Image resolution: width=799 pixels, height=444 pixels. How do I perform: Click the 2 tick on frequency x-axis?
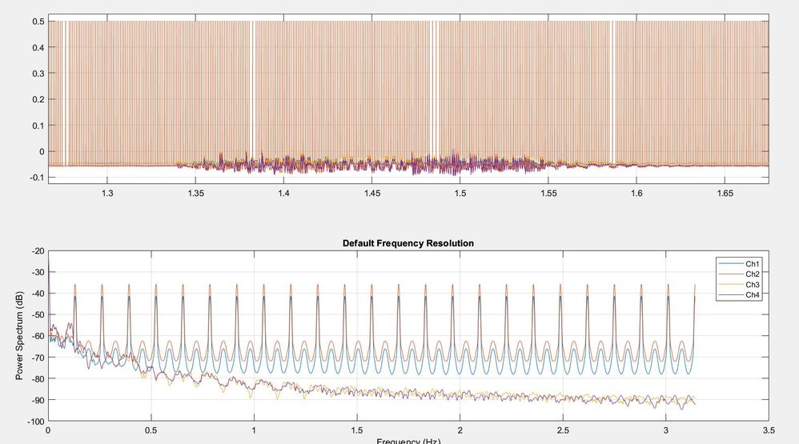click(x=460, y=430)
